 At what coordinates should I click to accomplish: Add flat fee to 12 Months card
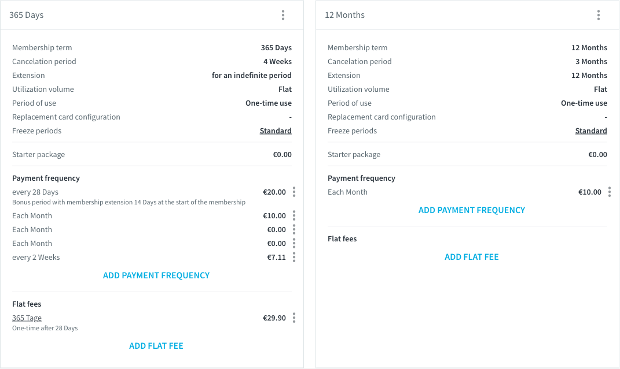pos(472,257)
